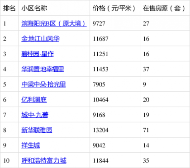Image resolution: width=190 pixels, height=168 pixels.
Task: Select listings count 27
Action: click(146, 23)
